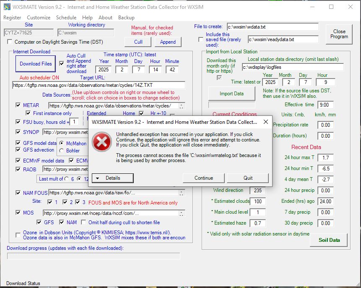Close the unhandled exception dialog with X
Image resolution: width=361 pixels, height=288 pixels.
pyautogui.click(x=266, y=122)
